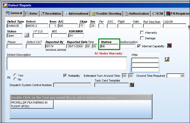Click the Par field
The width and height of the screenshot is (190, 123).
(101, 26)
